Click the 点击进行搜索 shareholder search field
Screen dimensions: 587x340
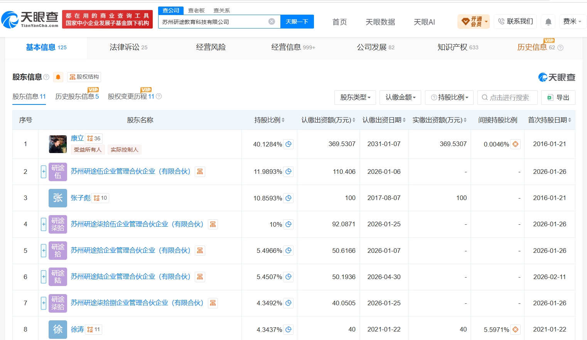click(507, 98)
